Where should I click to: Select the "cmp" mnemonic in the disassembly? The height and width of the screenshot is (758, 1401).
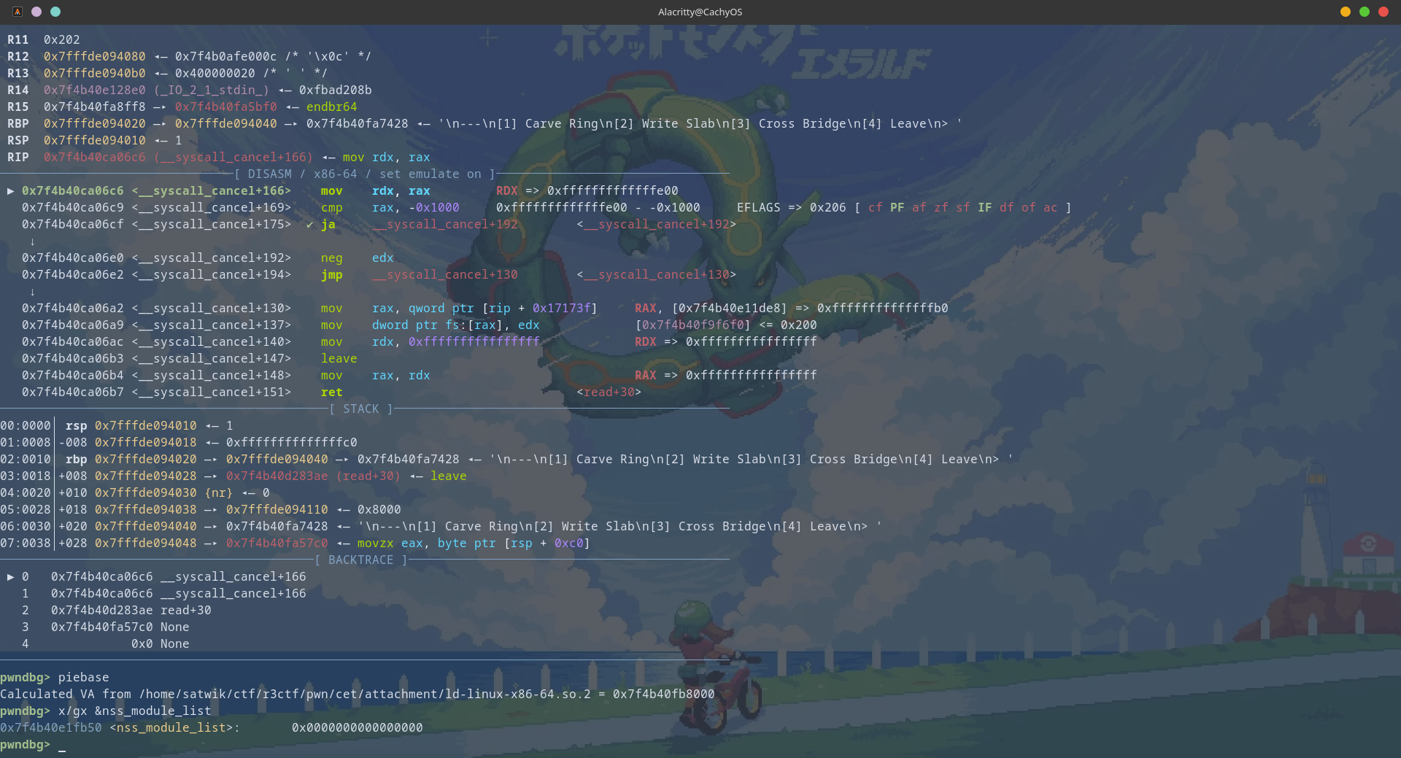click(x=332, y=207)
